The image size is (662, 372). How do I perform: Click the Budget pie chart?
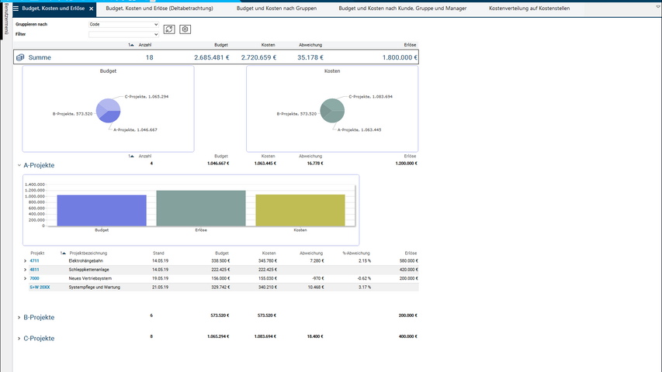[x=109, y=111]
